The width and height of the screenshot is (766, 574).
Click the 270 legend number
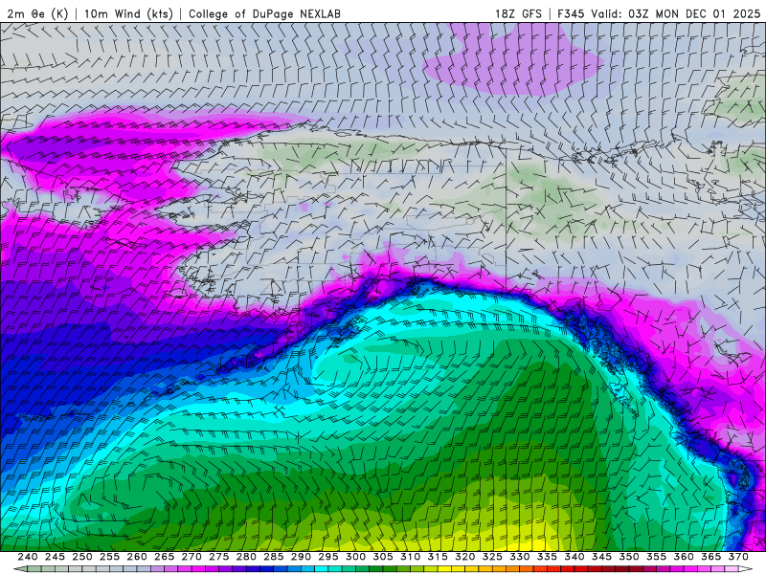click(191, 557)
